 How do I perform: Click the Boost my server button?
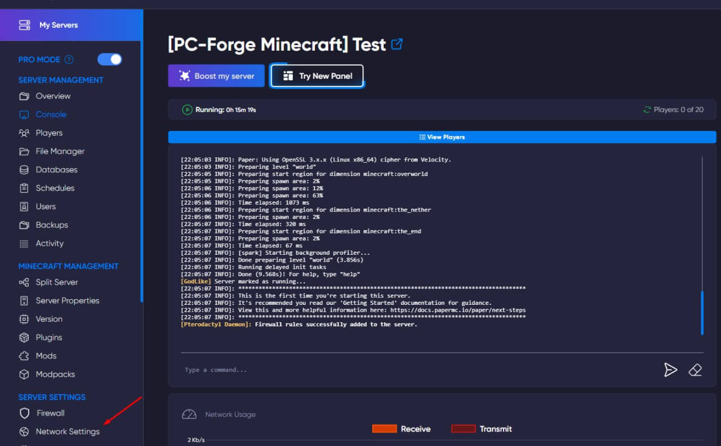pyautogui.click(x=216, y=75)
